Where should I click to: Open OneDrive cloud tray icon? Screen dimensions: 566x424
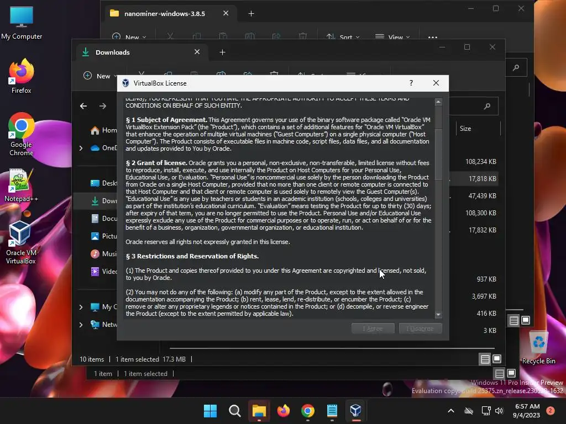pyautogui.click(x=469, y=411)
